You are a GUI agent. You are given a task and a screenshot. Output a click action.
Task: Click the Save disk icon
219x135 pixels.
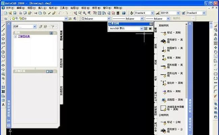(15, 13)
